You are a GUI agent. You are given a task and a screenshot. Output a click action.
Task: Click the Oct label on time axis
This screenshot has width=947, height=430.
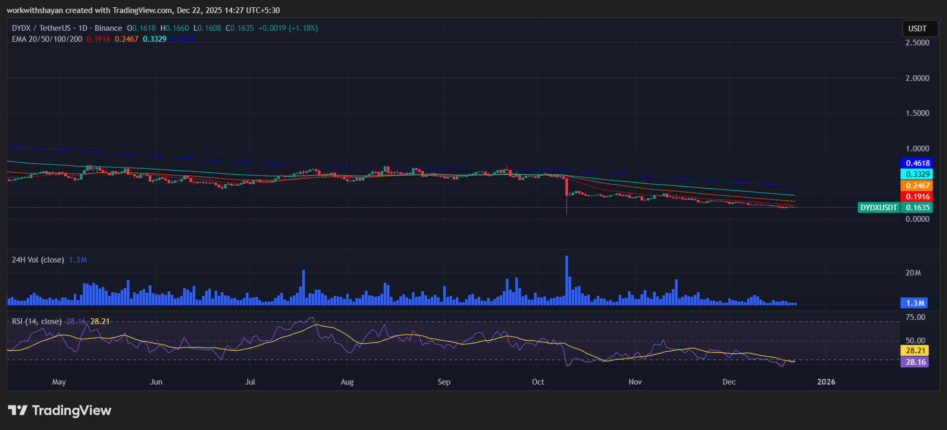coord(538,382)
